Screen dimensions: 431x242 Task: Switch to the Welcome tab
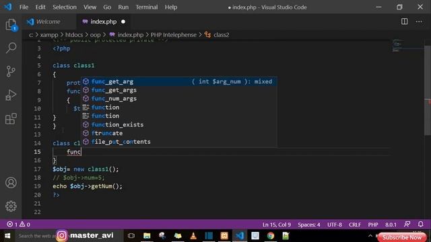48,22
